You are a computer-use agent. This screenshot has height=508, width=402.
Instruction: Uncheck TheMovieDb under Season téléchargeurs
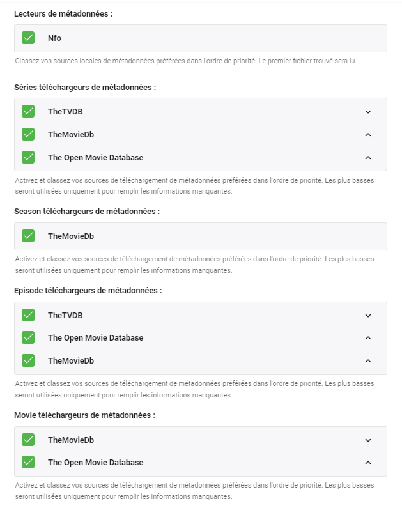click(28, 236)
